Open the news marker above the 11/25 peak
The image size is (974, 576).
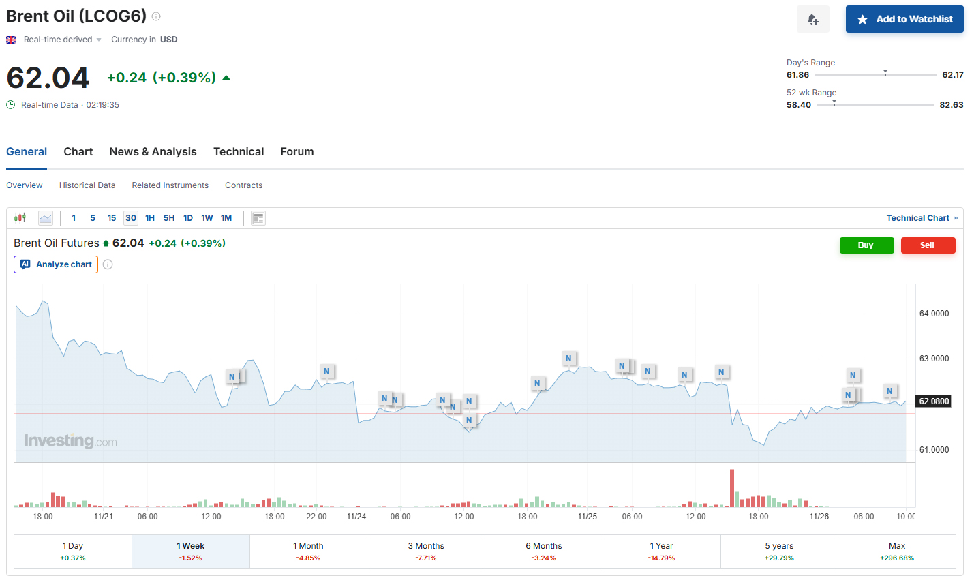(x=568, y=358)
